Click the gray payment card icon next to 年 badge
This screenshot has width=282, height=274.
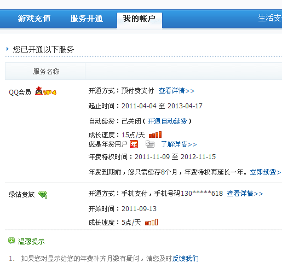coord(150,144)
